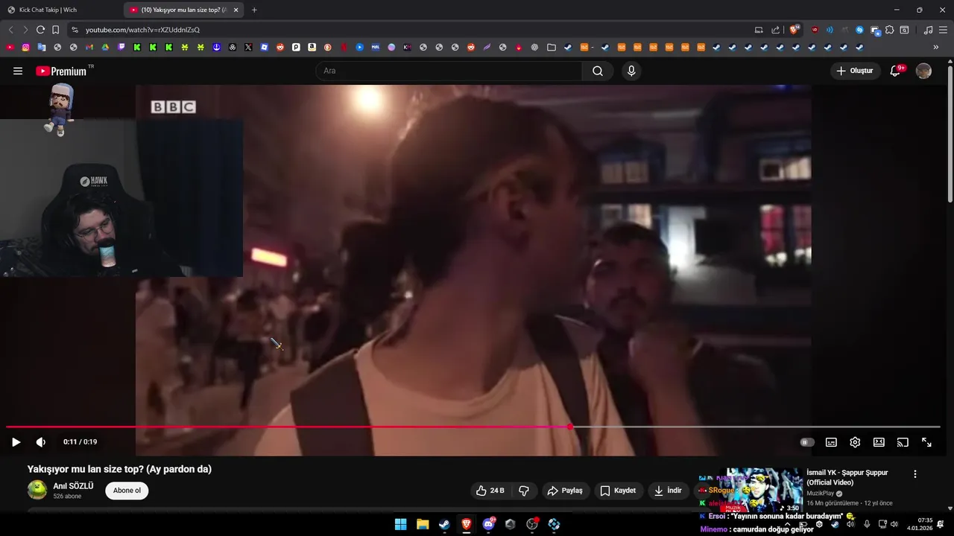Bookmark this page icon
The height and width of the screenshot is (536, 954).
click(x=55, y=30)
